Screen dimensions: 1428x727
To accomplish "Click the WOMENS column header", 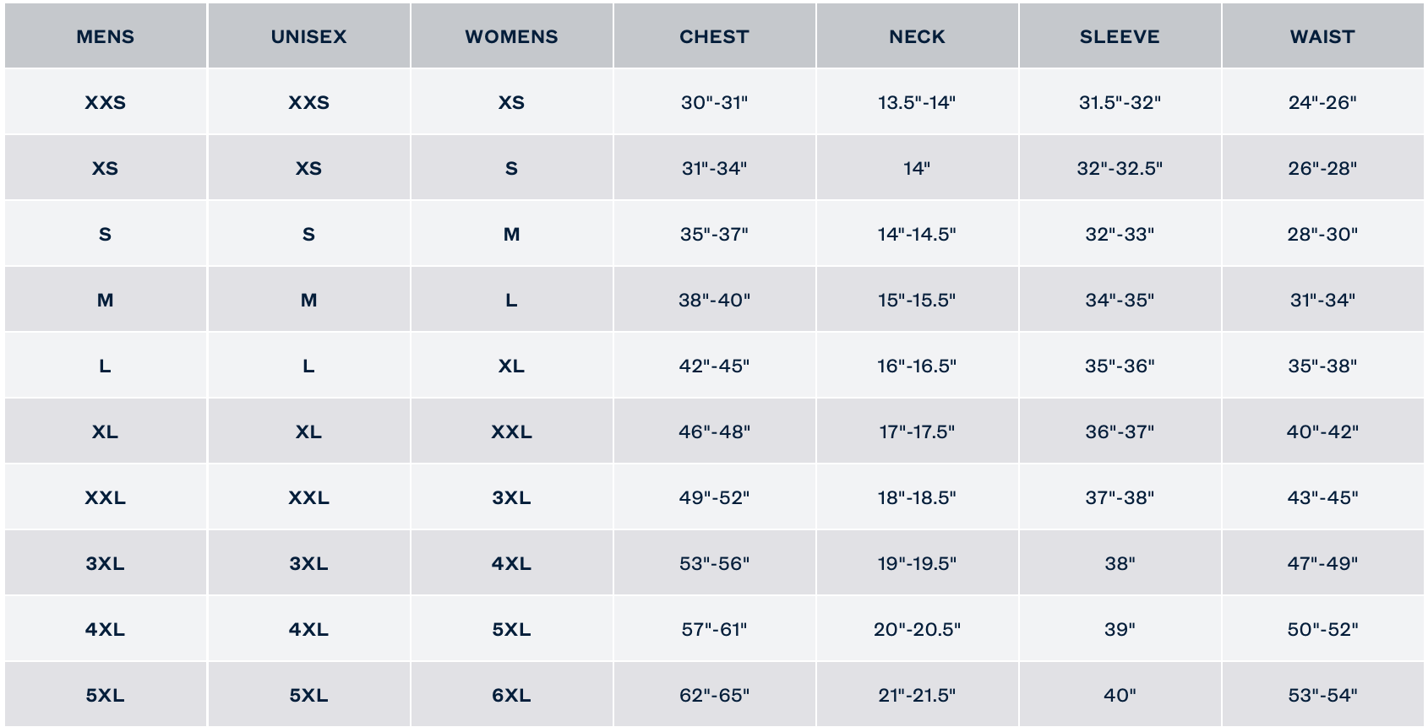I will (x=511, y=37).
